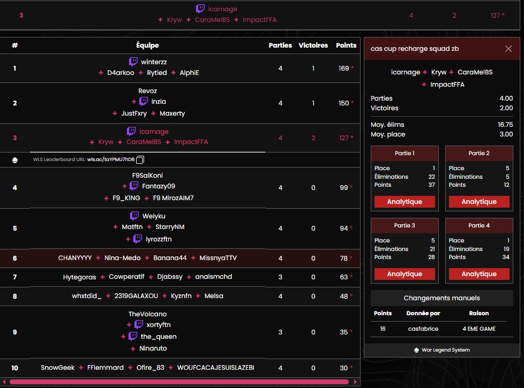Open Analytique for Partie 1
The image size is (524, 388).
coord(405,201)
